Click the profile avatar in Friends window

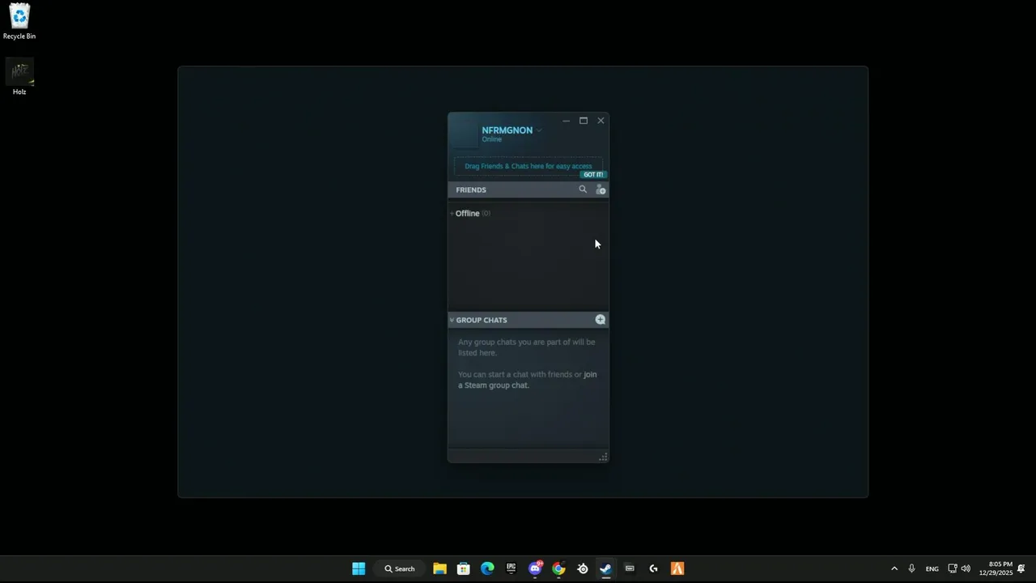tap(465, 134)
